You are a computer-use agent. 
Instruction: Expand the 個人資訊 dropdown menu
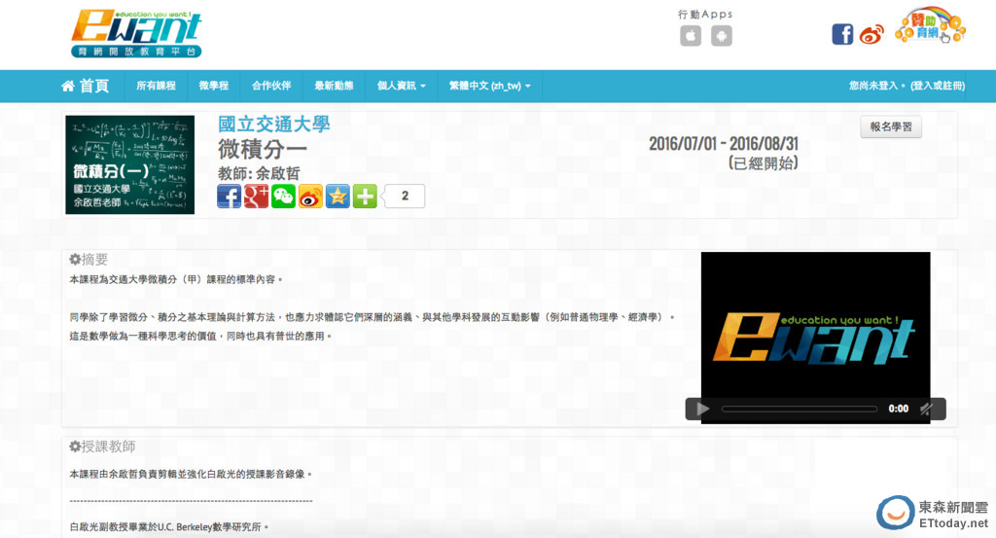(x=402, y=86)
